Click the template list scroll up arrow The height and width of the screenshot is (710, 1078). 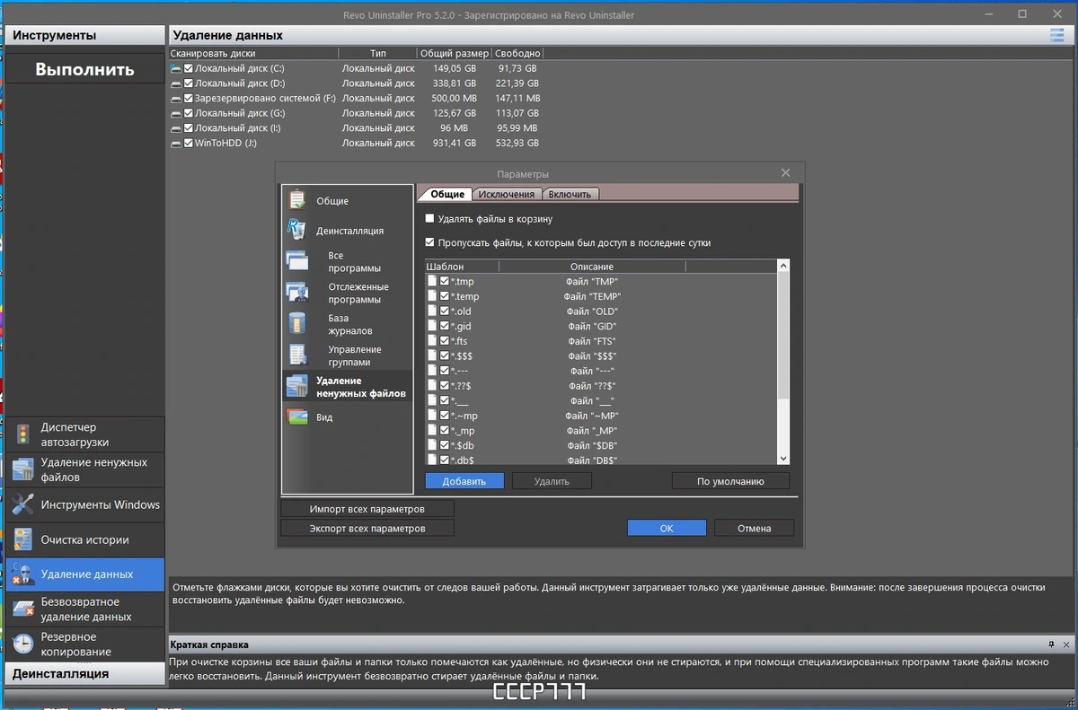(782, 266)
